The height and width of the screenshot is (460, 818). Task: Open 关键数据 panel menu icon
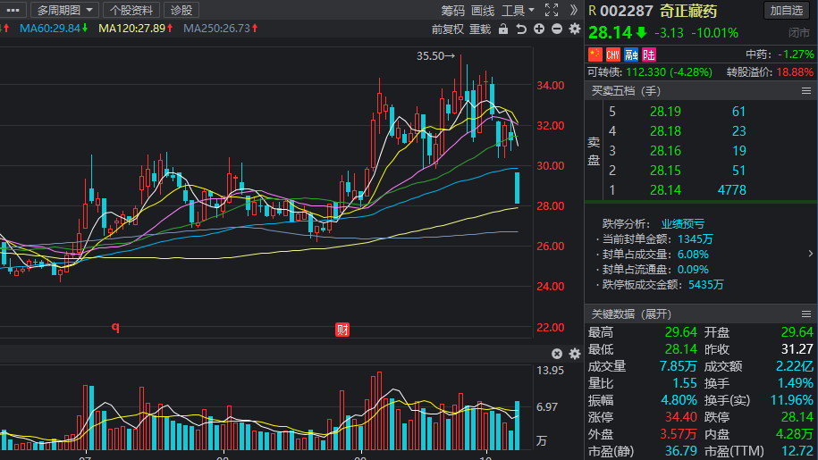806,314
